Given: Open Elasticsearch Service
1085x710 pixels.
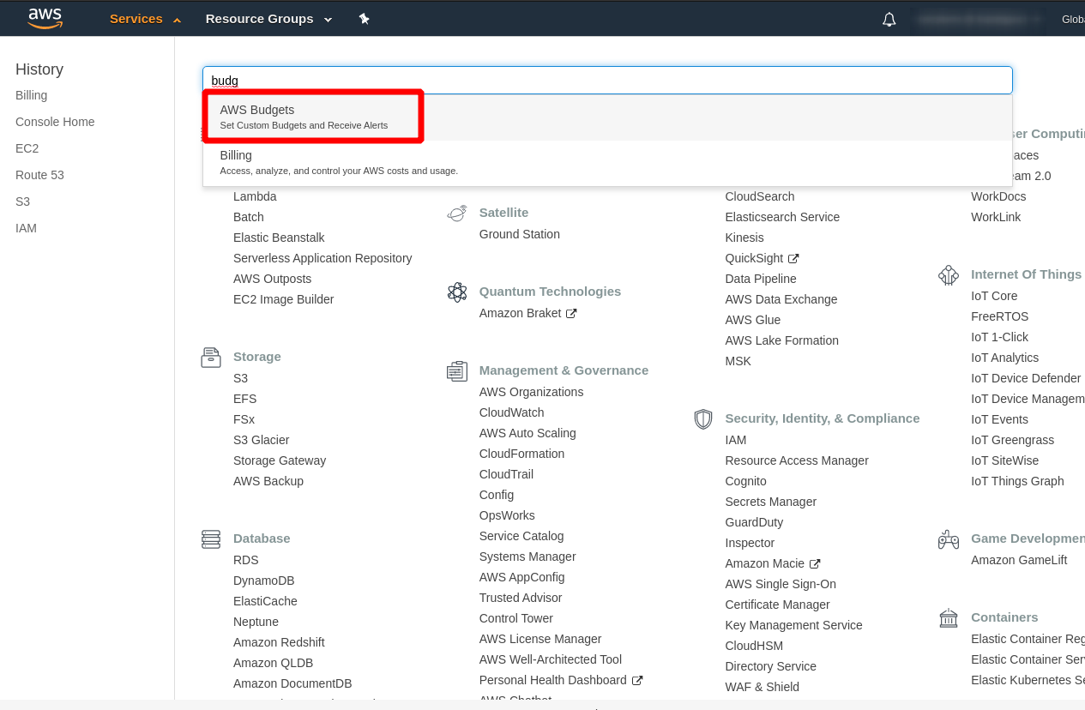Looking at the screenshot, I should pyautogui.click(x=782, y=217).
